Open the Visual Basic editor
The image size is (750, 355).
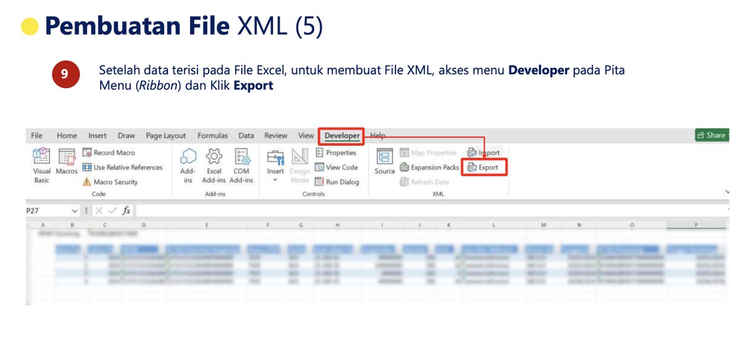[41, 166]
